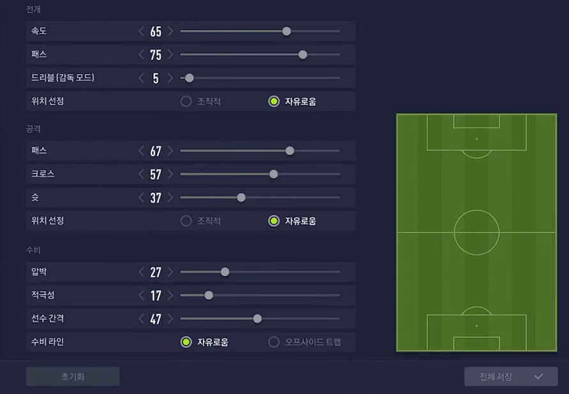Viewport: 569px width, 394px height.
Task: Decrease 슛 value with left chevron
Action: click(141, 198)
